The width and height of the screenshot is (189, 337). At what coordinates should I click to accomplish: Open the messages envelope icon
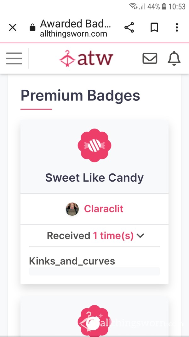[x=150, y=58]
